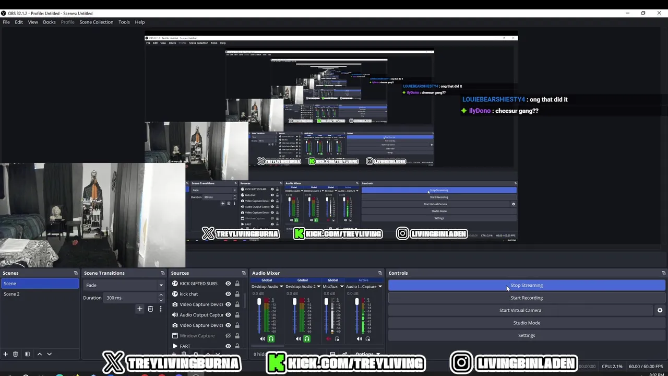Undock the Controls panel using its float icon
This screenshot has height=376, width=668.
point(663,273)
